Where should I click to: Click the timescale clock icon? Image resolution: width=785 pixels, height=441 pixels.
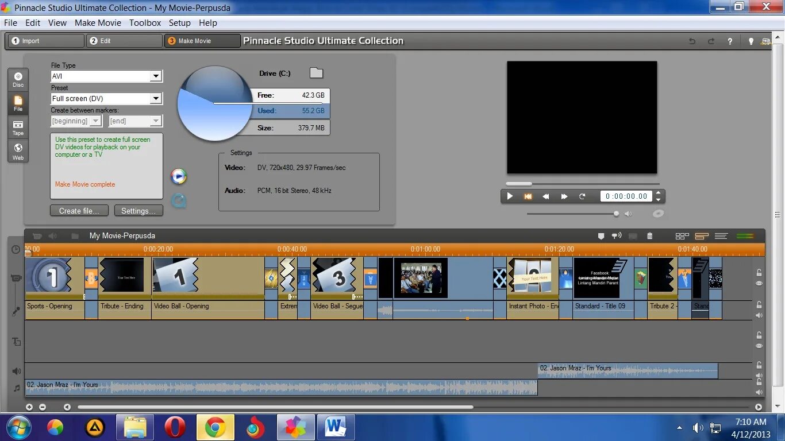click(x=16, y=250)
